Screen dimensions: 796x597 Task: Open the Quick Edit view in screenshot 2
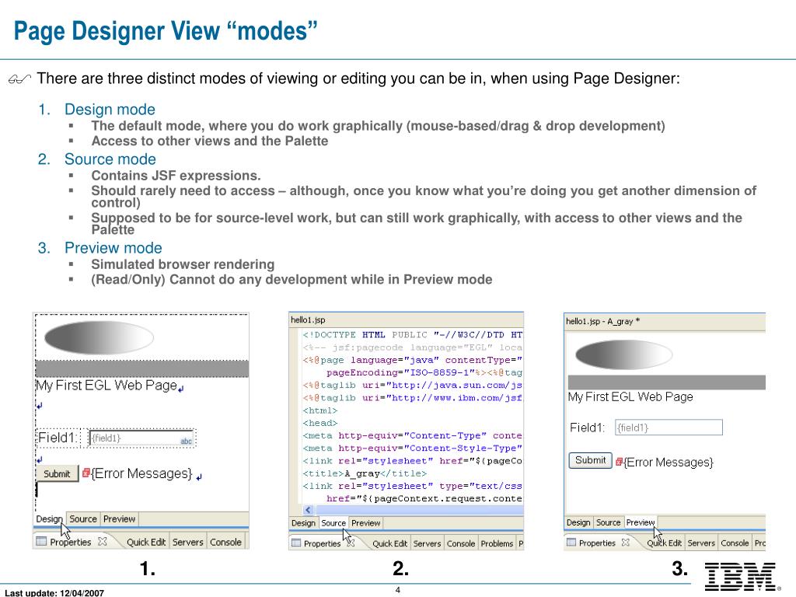(390, 543)
